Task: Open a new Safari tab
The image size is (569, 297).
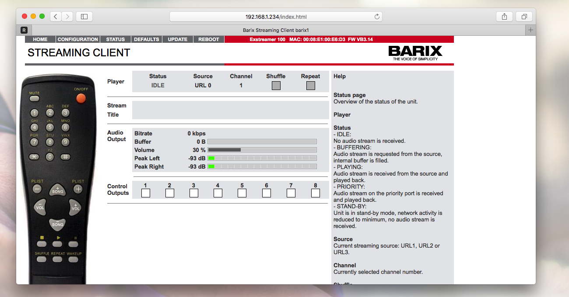Action: pyautogui.click(x=530, y=30)
